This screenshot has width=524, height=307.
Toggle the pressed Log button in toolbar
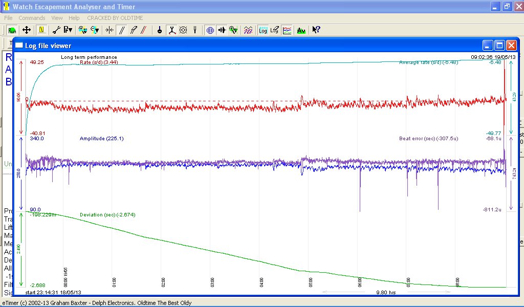point(263,30)
